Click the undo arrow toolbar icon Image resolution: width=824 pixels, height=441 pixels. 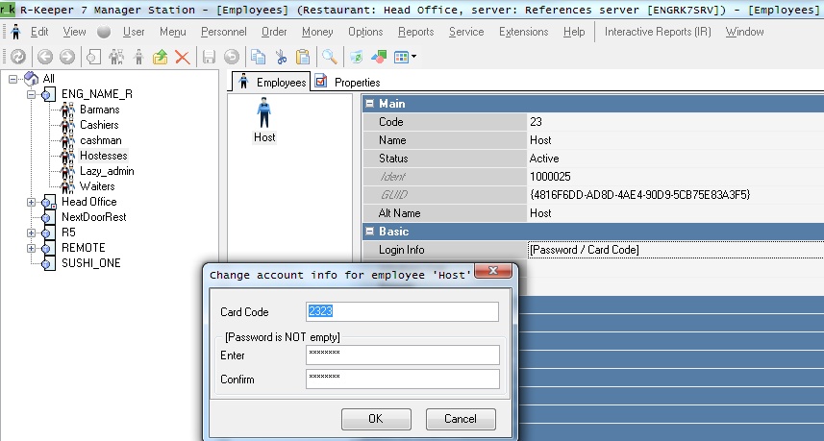click(x=231, y=57)
